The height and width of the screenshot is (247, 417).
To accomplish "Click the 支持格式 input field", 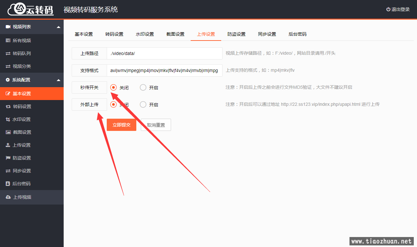I will (x=165, y=70).
